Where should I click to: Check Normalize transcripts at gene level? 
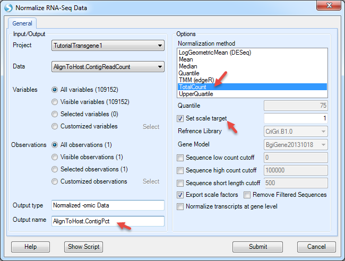click(180, 206)
